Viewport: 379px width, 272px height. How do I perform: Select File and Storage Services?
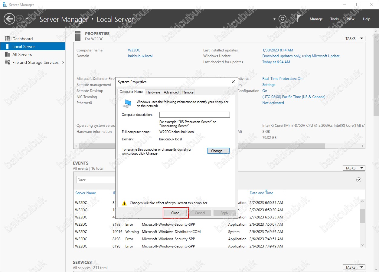coord(33,62)
